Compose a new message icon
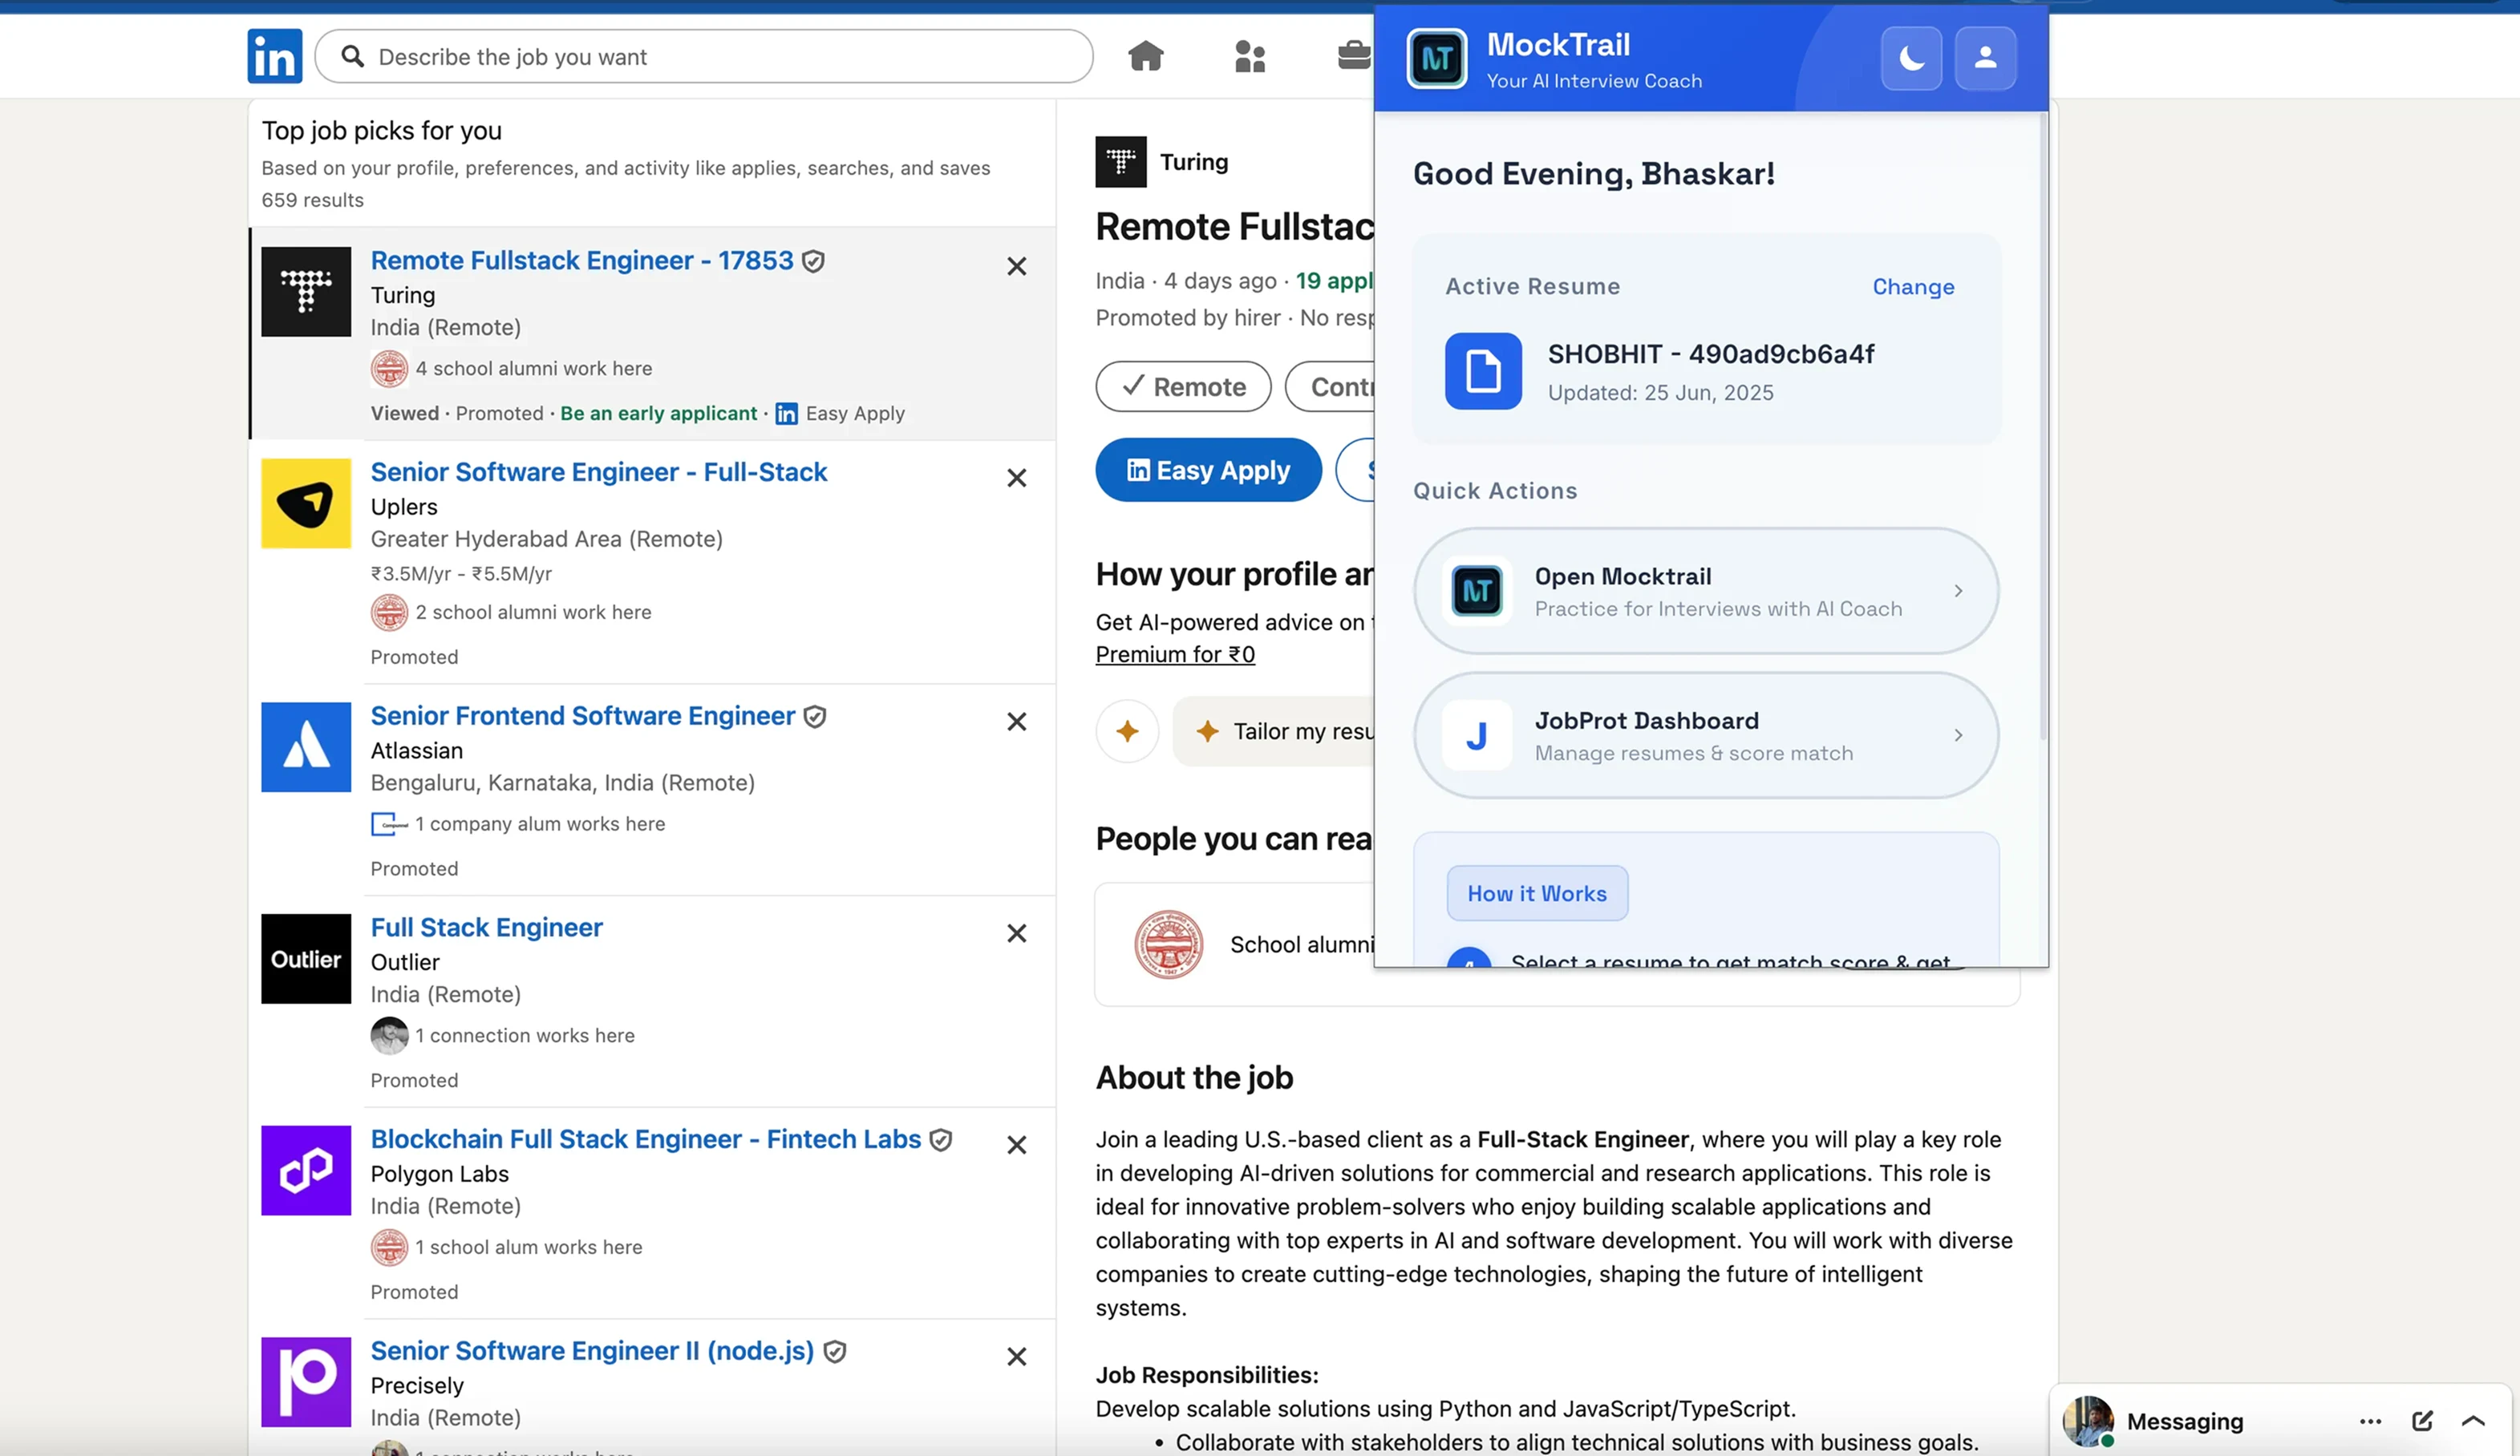 (2422, 1421)
